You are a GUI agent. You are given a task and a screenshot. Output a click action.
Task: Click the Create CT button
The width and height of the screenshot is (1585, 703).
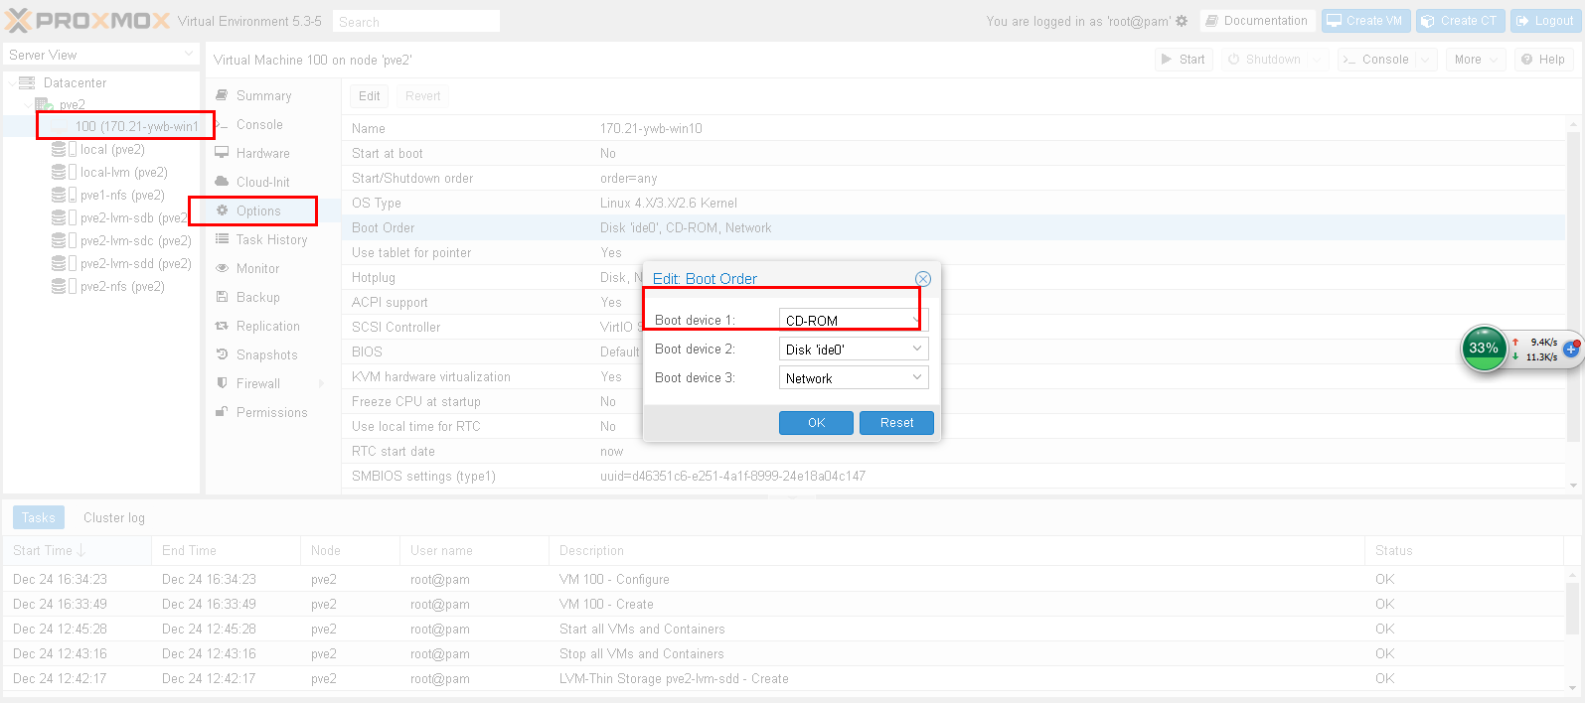tap(1460, 21)
